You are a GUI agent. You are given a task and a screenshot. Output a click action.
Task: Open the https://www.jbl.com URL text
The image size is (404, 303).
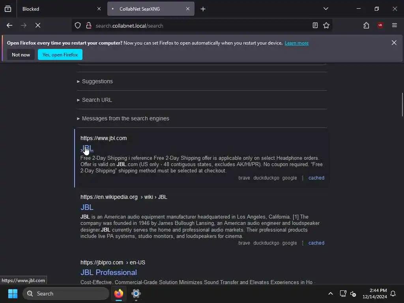pyautogui.click(x=104, y=138)
